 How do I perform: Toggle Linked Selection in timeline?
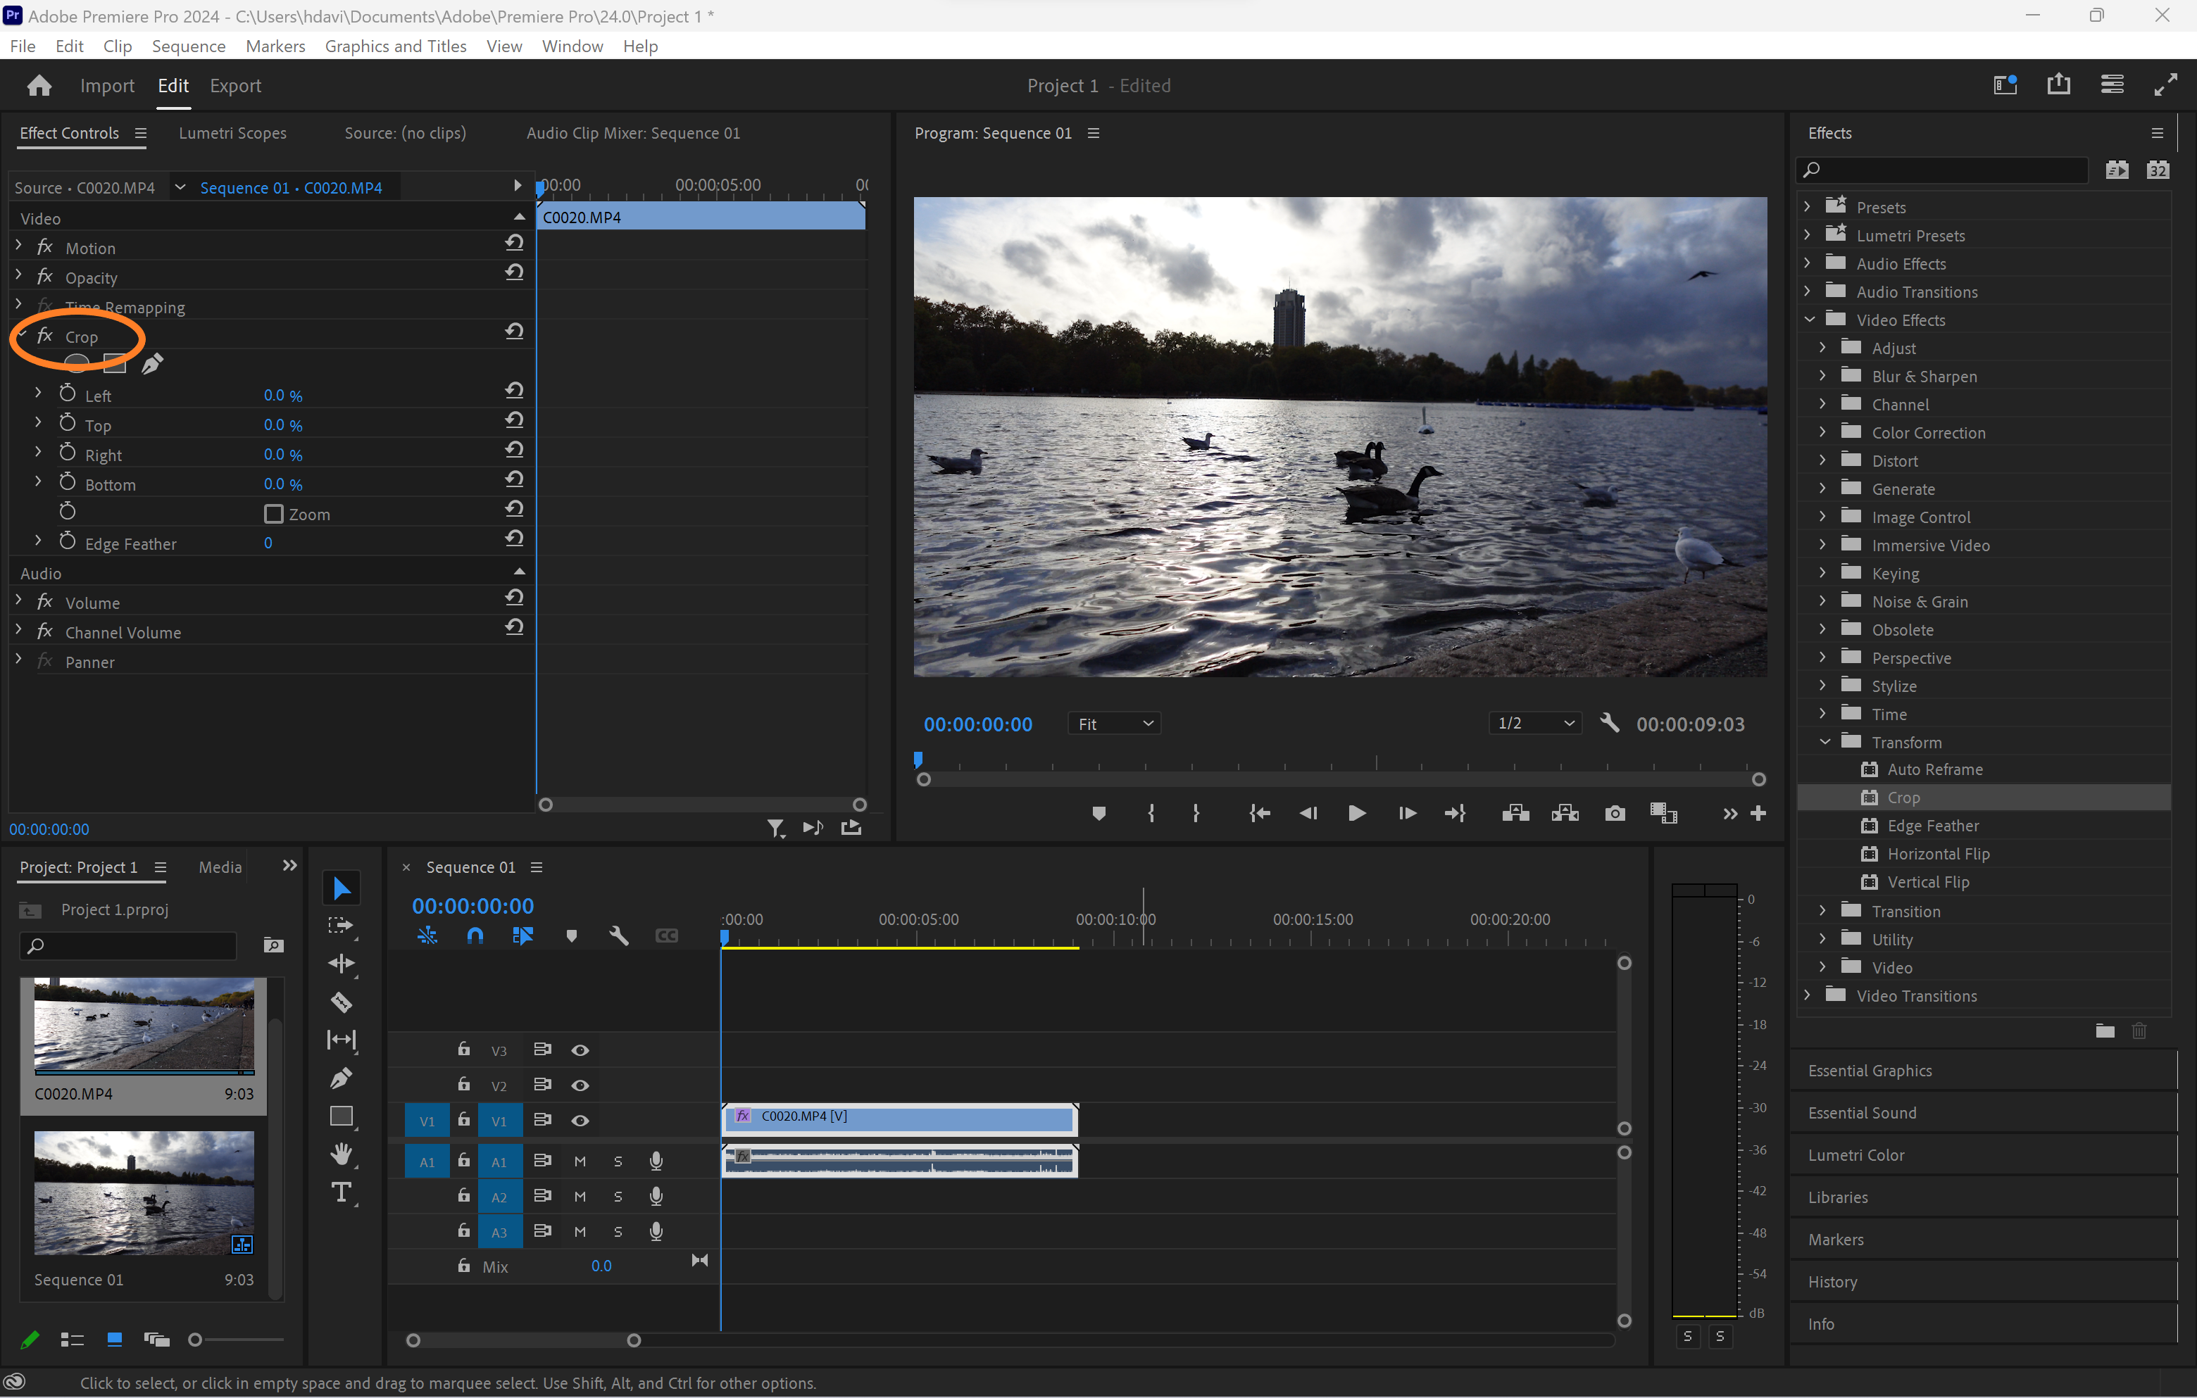[522, 936]
